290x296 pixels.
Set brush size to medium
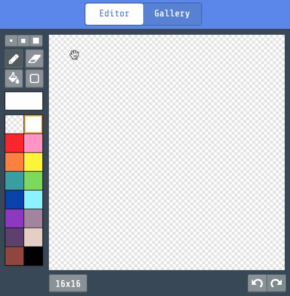pos(24,41)
